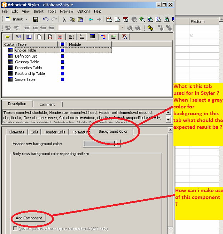
Task: Click the gray header row color swatch
Action: click(x=99, y=143)
